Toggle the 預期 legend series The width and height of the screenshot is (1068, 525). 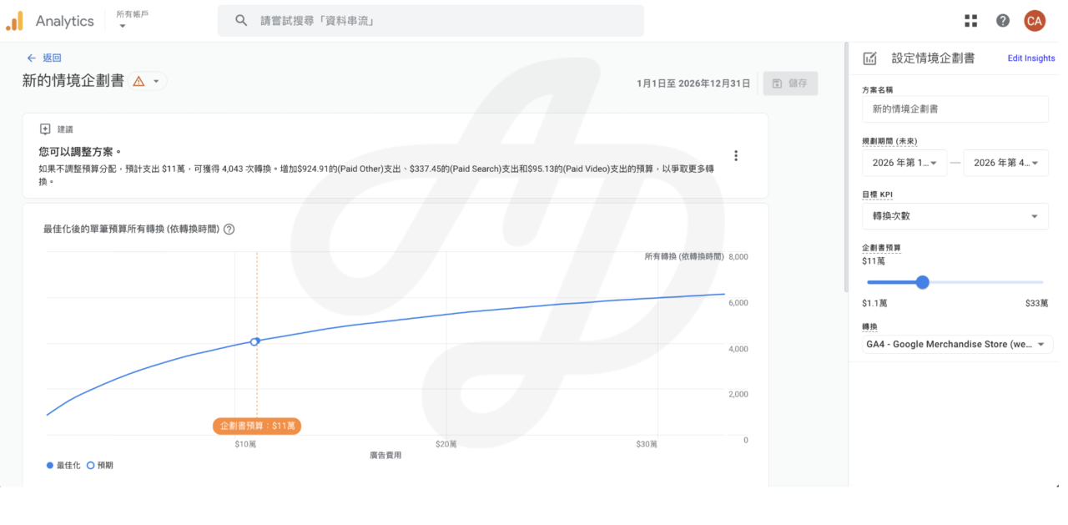99,465
